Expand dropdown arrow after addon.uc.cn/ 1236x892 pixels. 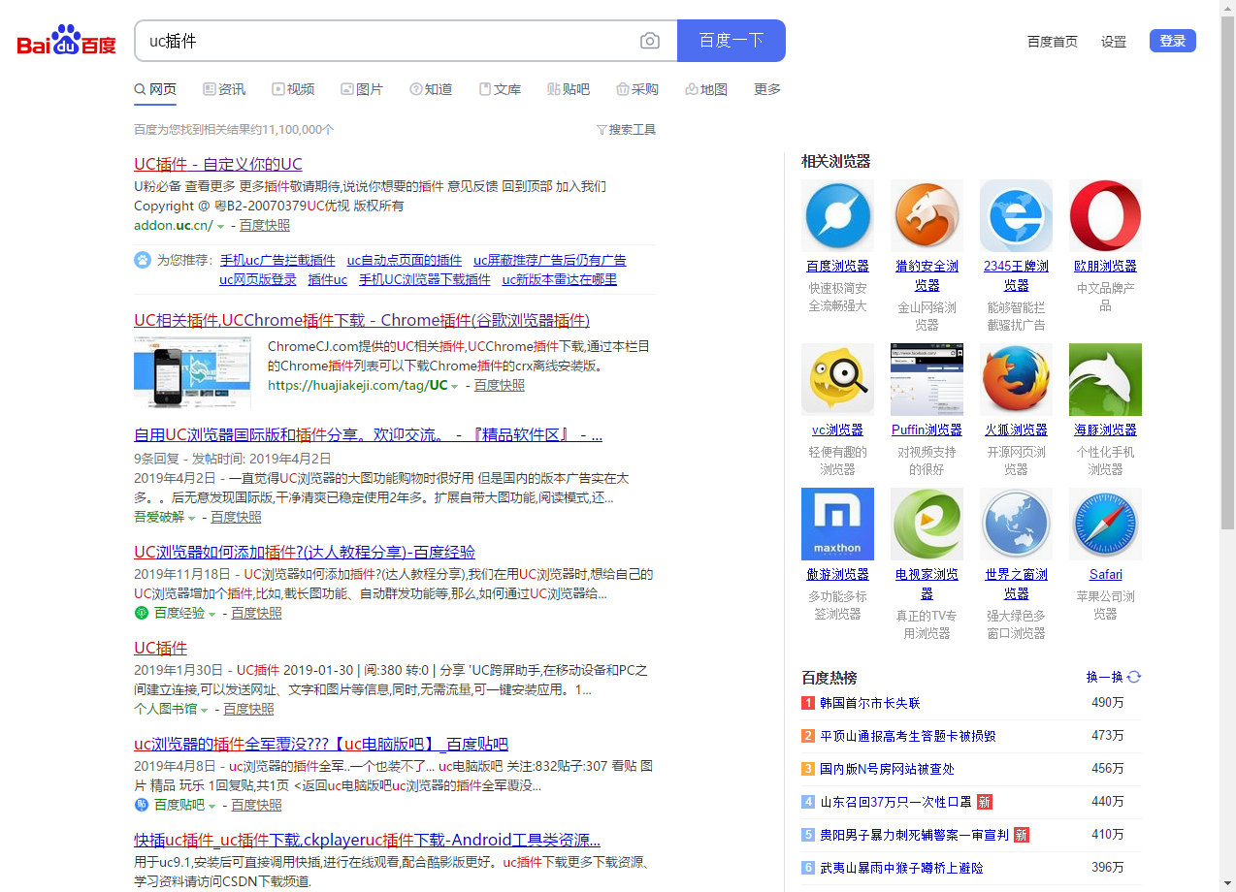[x=221, y=226]
